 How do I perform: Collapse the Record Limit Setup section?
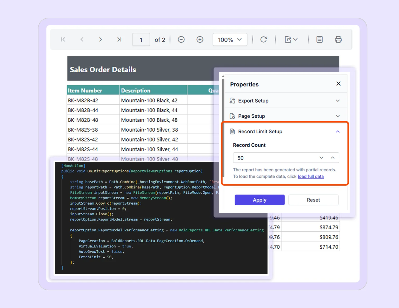[x=338, y=131]
